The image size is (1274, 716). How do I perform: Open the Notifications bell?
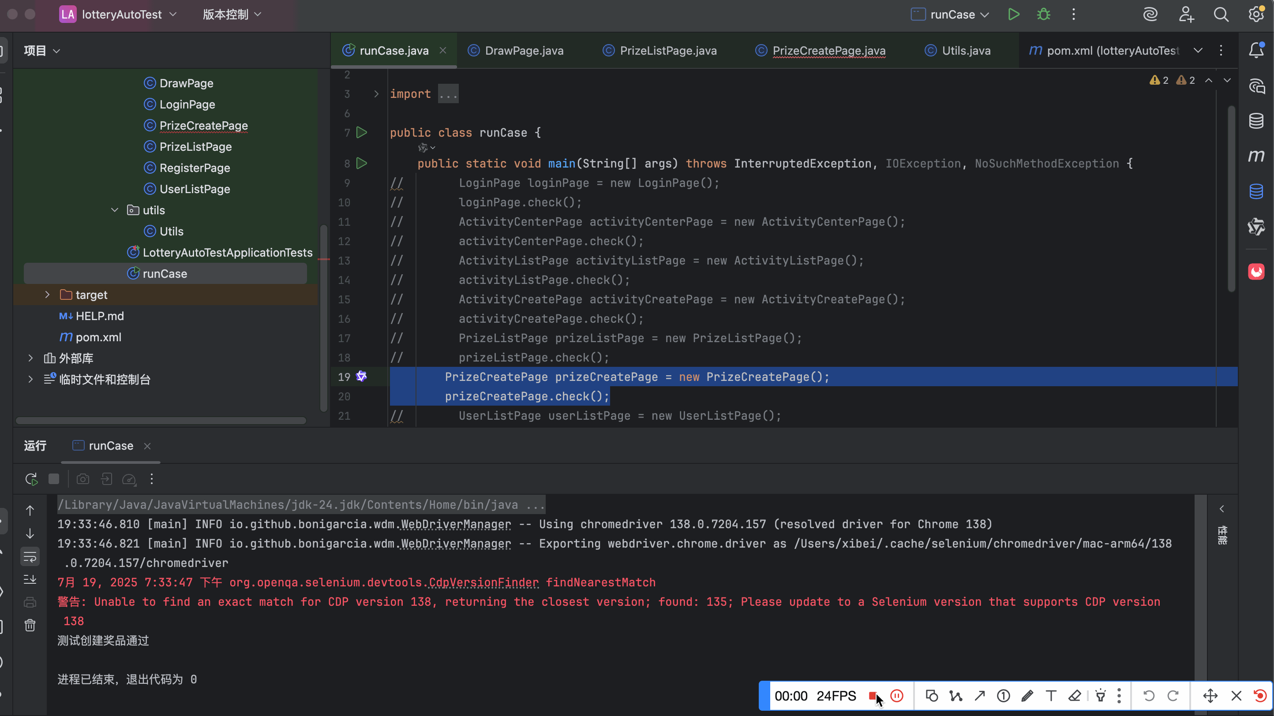(x=1256, y=50)
